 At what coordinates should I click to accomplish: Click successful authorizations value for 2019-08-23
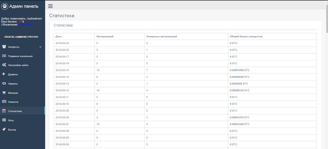coord(147,50)
